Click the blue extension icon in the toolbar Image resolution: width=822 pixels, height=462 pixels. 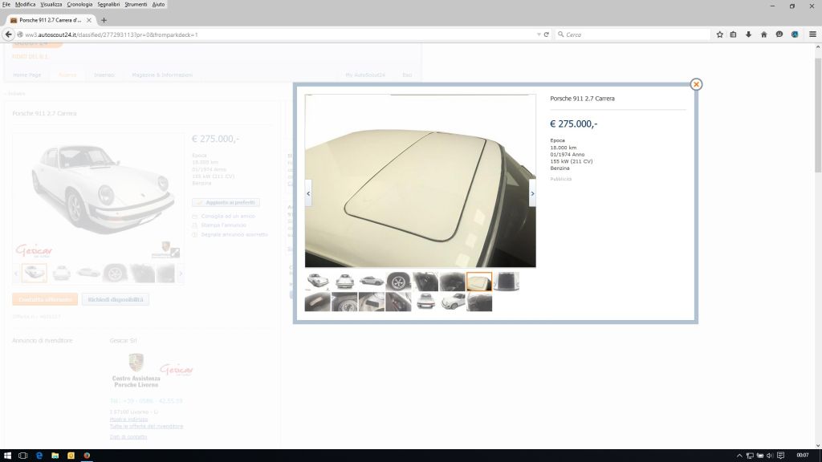tap(795, 34)
